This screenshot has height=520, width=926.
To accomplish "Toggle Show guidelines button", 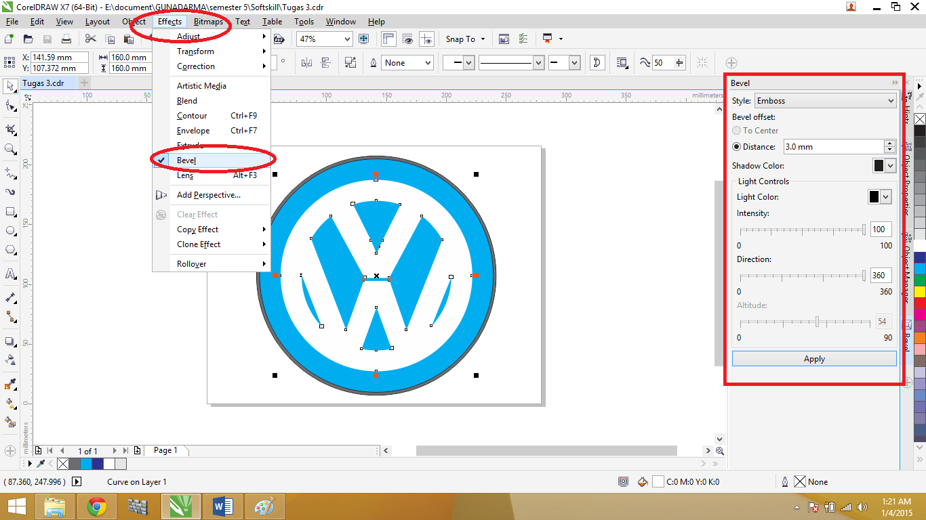I will pyautogui.click(x=426, y=39).
